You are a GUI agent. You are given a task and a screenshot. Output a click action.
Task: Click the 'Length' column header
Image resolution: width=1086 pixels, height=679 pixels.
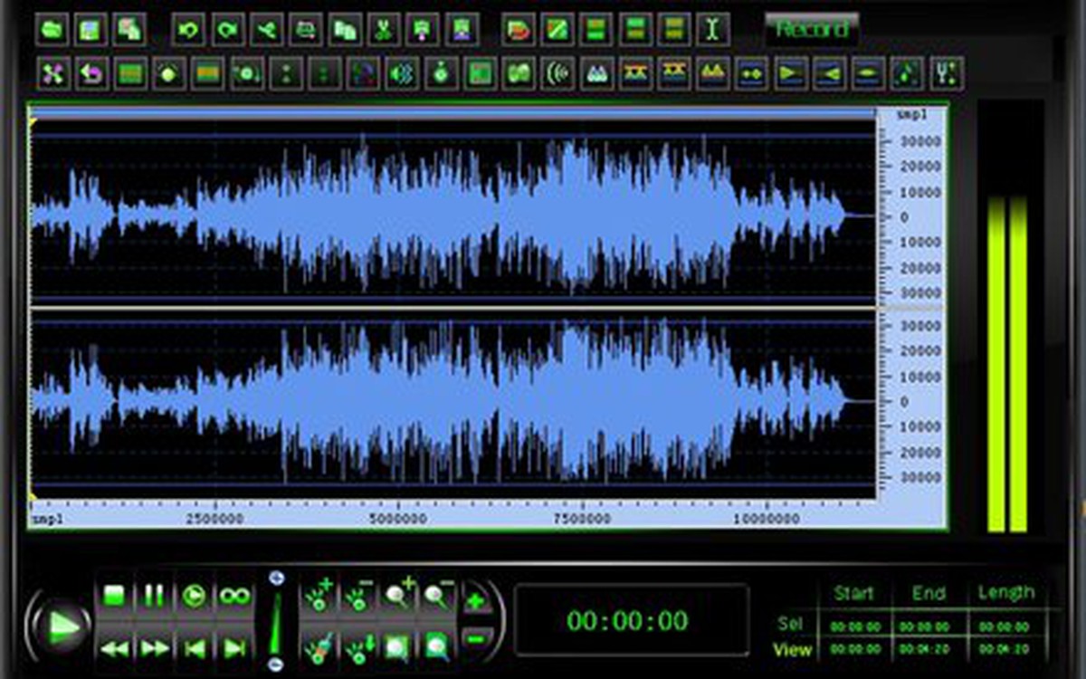[1005, 593]
